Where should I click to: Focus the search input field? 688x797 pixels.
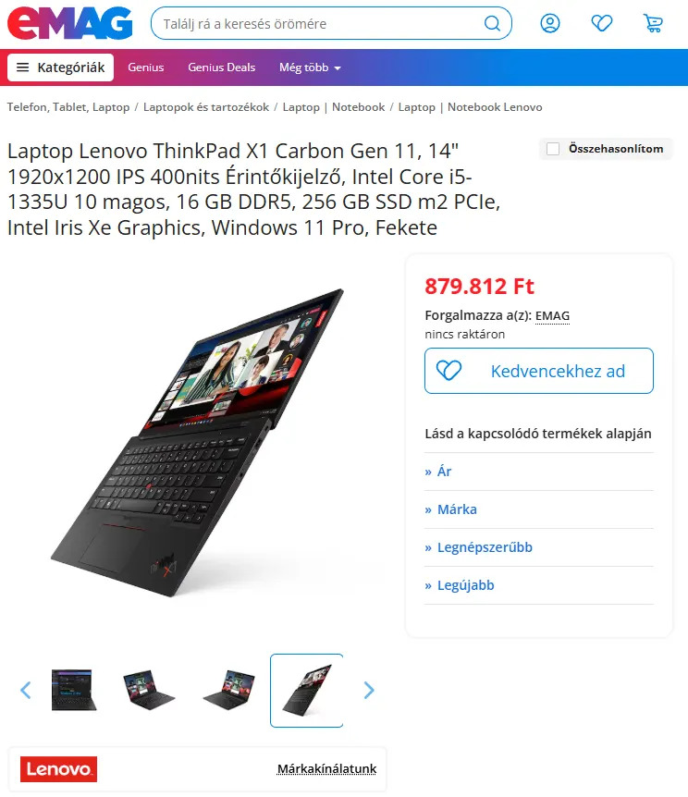320,23
